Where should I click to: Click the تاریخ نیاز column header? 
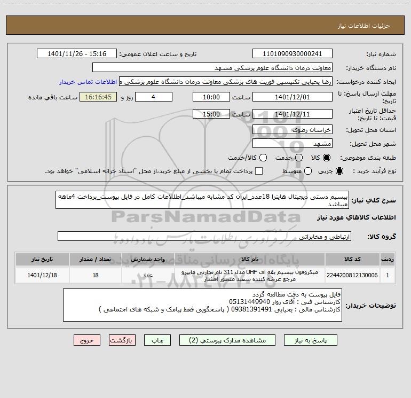click(x=42, y=259)
